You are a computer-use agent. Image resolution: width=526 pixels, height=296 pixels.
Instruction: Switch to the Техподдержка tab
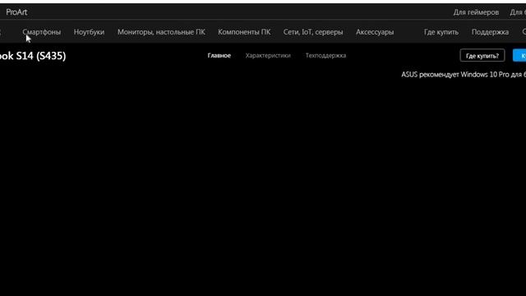325,55
